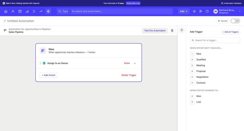
Task: Open the Sales pipeline bar chart icon
Action: [x=27, y=11]
